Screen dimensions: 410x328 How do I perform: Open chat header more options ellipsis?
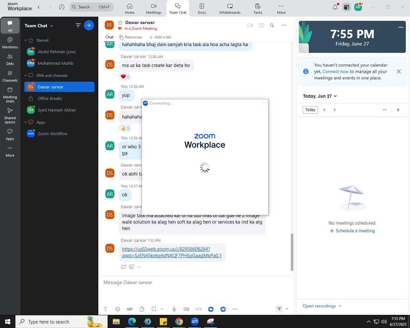point(283,25)
